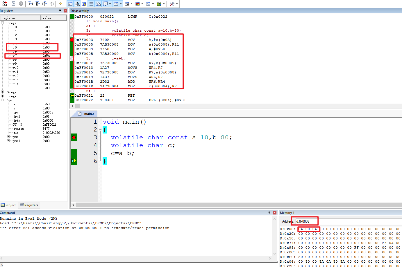Open the Analysis Windows dropdown arrow
Viewport: 402px width, 267px height.
[x=142, y=4]
